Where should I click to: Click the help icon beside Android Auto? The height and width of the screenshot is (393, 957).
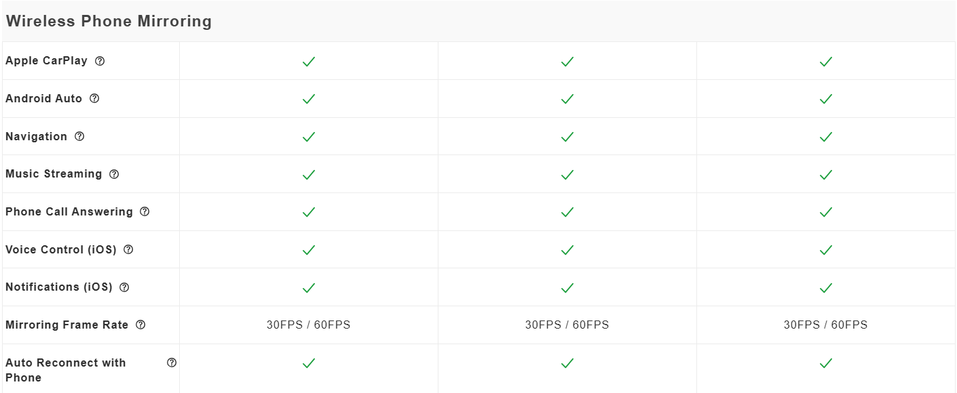point(94,98)
